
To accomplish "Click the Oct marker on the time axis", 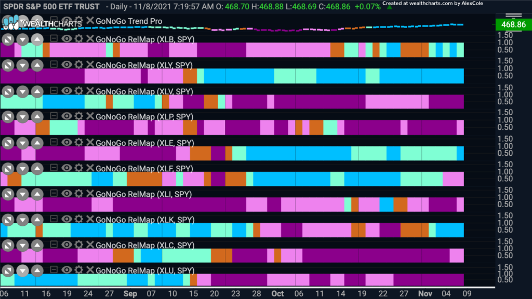I will [277, 294].
